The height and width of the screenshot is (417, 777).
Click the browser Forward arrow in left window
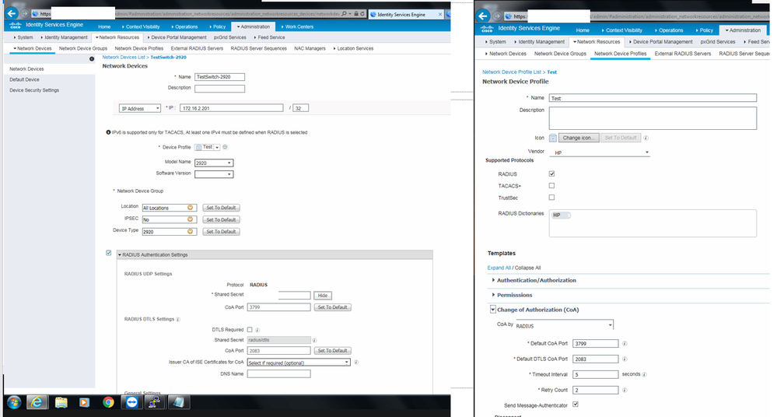coord(24,14)
